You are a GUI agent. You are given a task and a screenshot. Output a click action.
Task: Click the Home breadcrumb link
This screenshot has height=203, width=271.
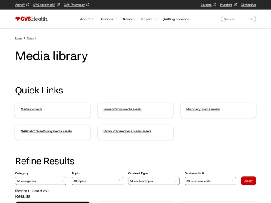pos(19,38)
